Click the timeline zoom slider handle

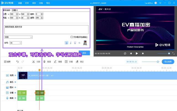[x=158, y=62]
